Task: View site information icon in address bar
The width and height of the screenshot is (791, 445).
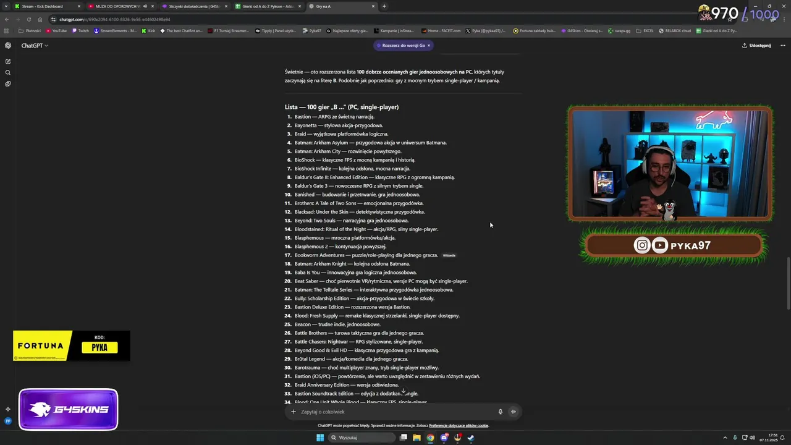Action: pyautogui.click(x=54, y=19)
